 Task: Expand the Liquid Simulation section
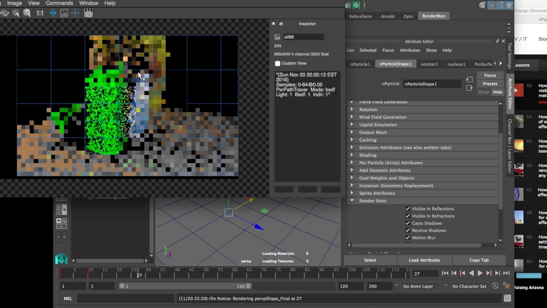pyautogui.click(x=423, y=124)
